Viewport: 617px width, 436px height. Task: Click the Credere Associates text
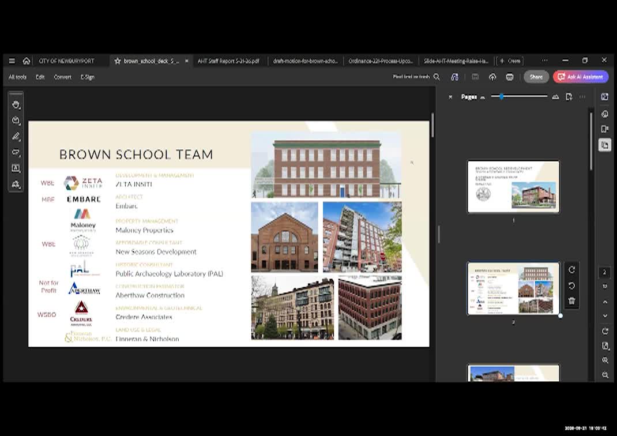[144, 317]
